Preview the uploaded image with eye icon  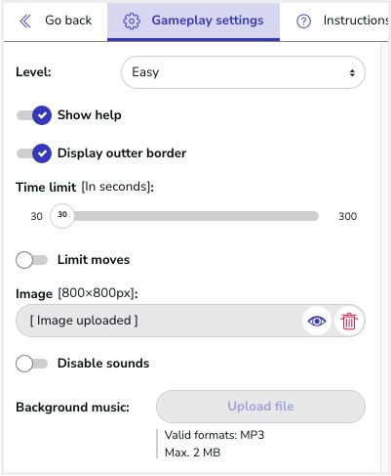point(317,322)
